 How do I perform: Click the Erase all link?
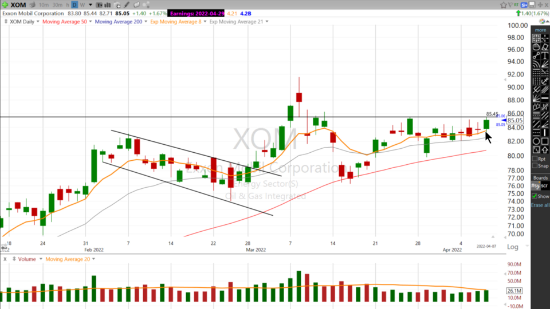[x=540, y=205]
